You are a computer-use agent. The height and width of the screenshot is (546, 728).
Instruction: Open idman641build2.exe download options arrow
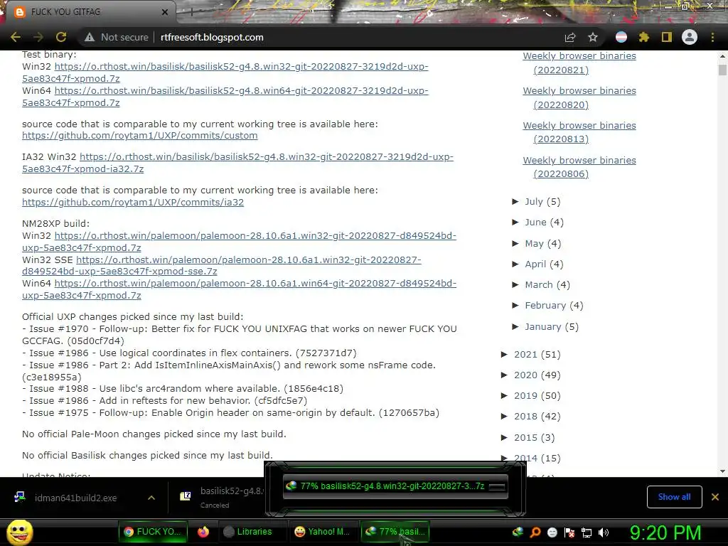151,498
